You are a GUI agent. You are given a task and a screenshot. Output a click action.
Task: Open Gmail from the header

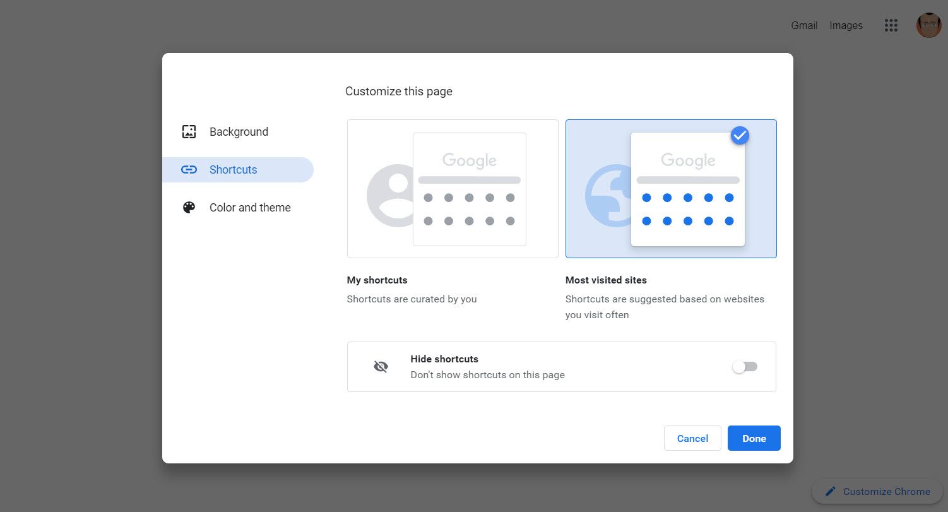[803, 25]
